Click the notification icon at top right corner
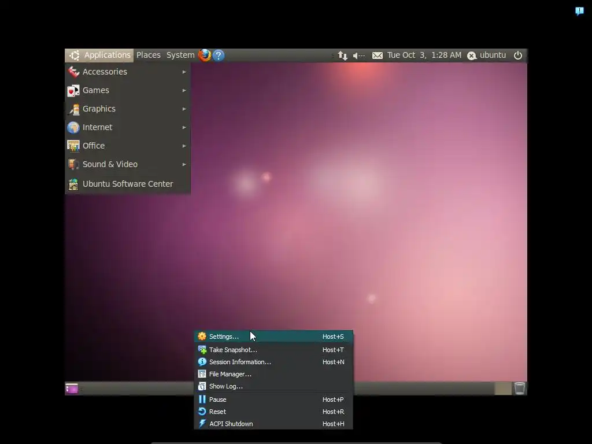This screenshot has width=592, height=444. tap(579, 11)
